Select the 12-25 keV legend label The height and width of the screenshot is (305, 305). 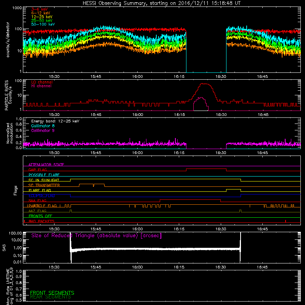click(x=42, y=17)
